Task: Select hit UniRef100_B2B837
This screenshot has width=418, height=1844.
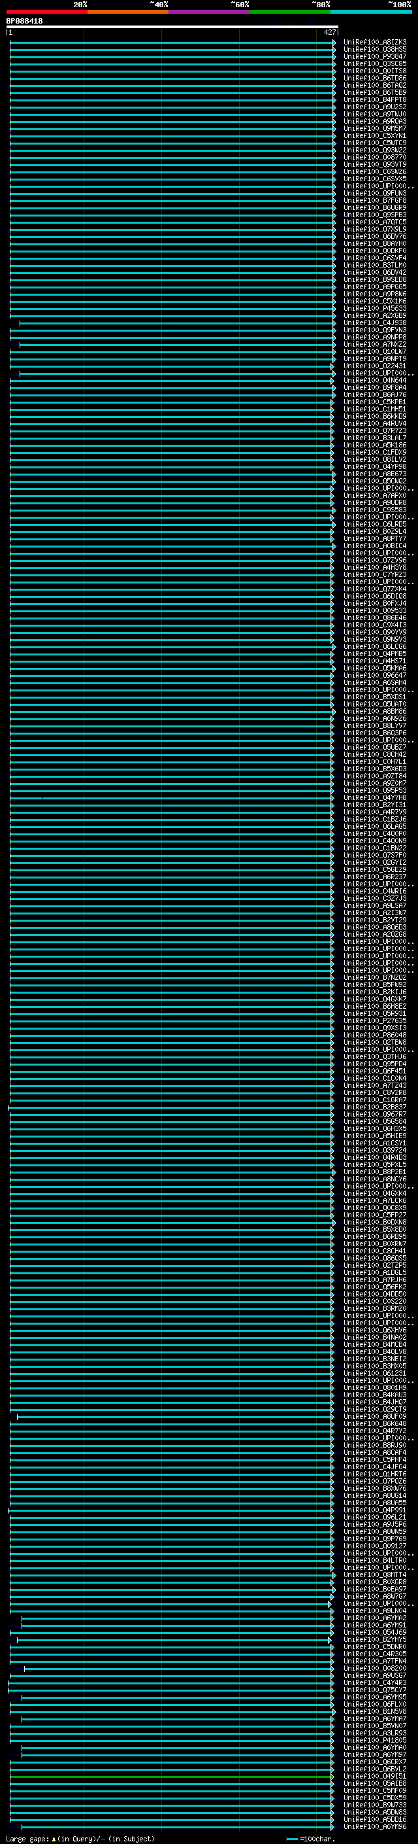Action: (x=374, y=1107)
